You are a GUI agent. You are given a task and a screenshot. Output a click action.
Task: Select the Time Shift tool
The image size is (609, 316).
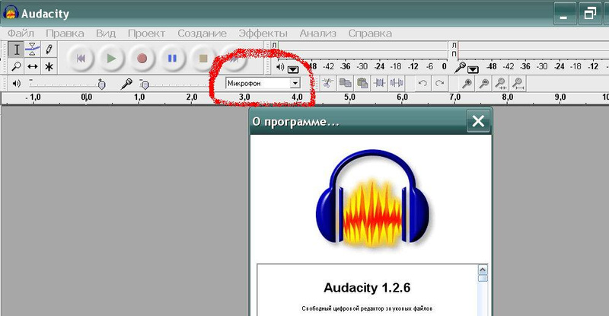tap(33, 66)
